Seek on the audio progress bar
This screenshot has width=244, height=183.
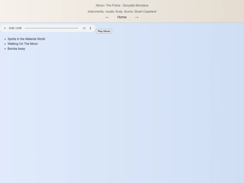[x=52, y=28]
